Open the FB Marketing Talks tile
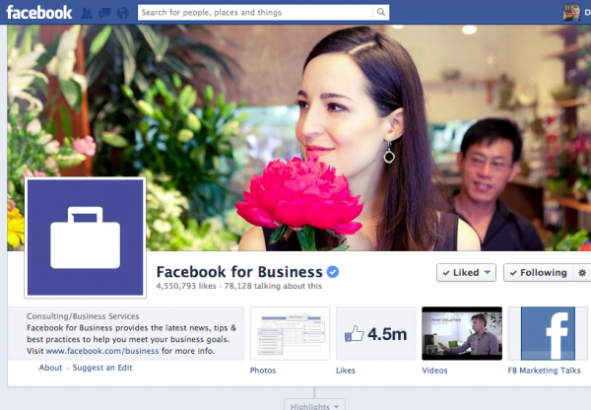The width and height of the screenshot is (591, 410). point(548,333)
